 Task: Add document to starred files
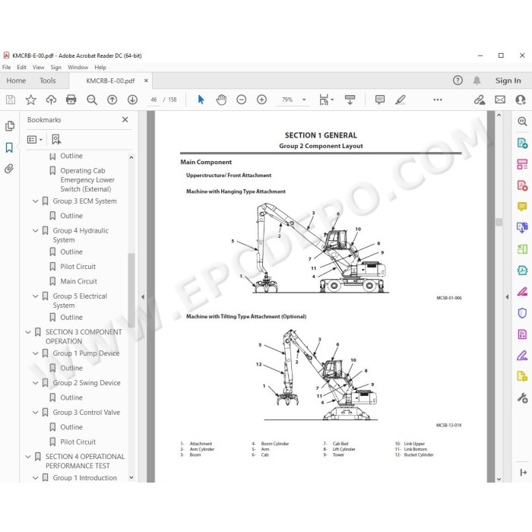pyautogui.click(x=31, y=100)
